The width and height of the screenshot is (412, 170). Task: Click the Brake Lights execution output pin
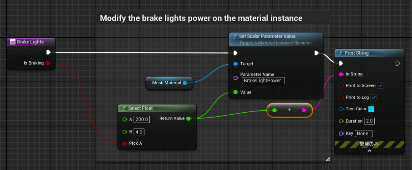(48, 52)
